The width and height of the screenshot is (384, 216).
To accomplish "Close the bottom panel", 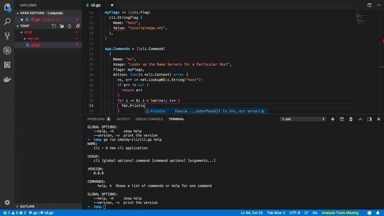I will pyautogui.click(x=379, y=119).
